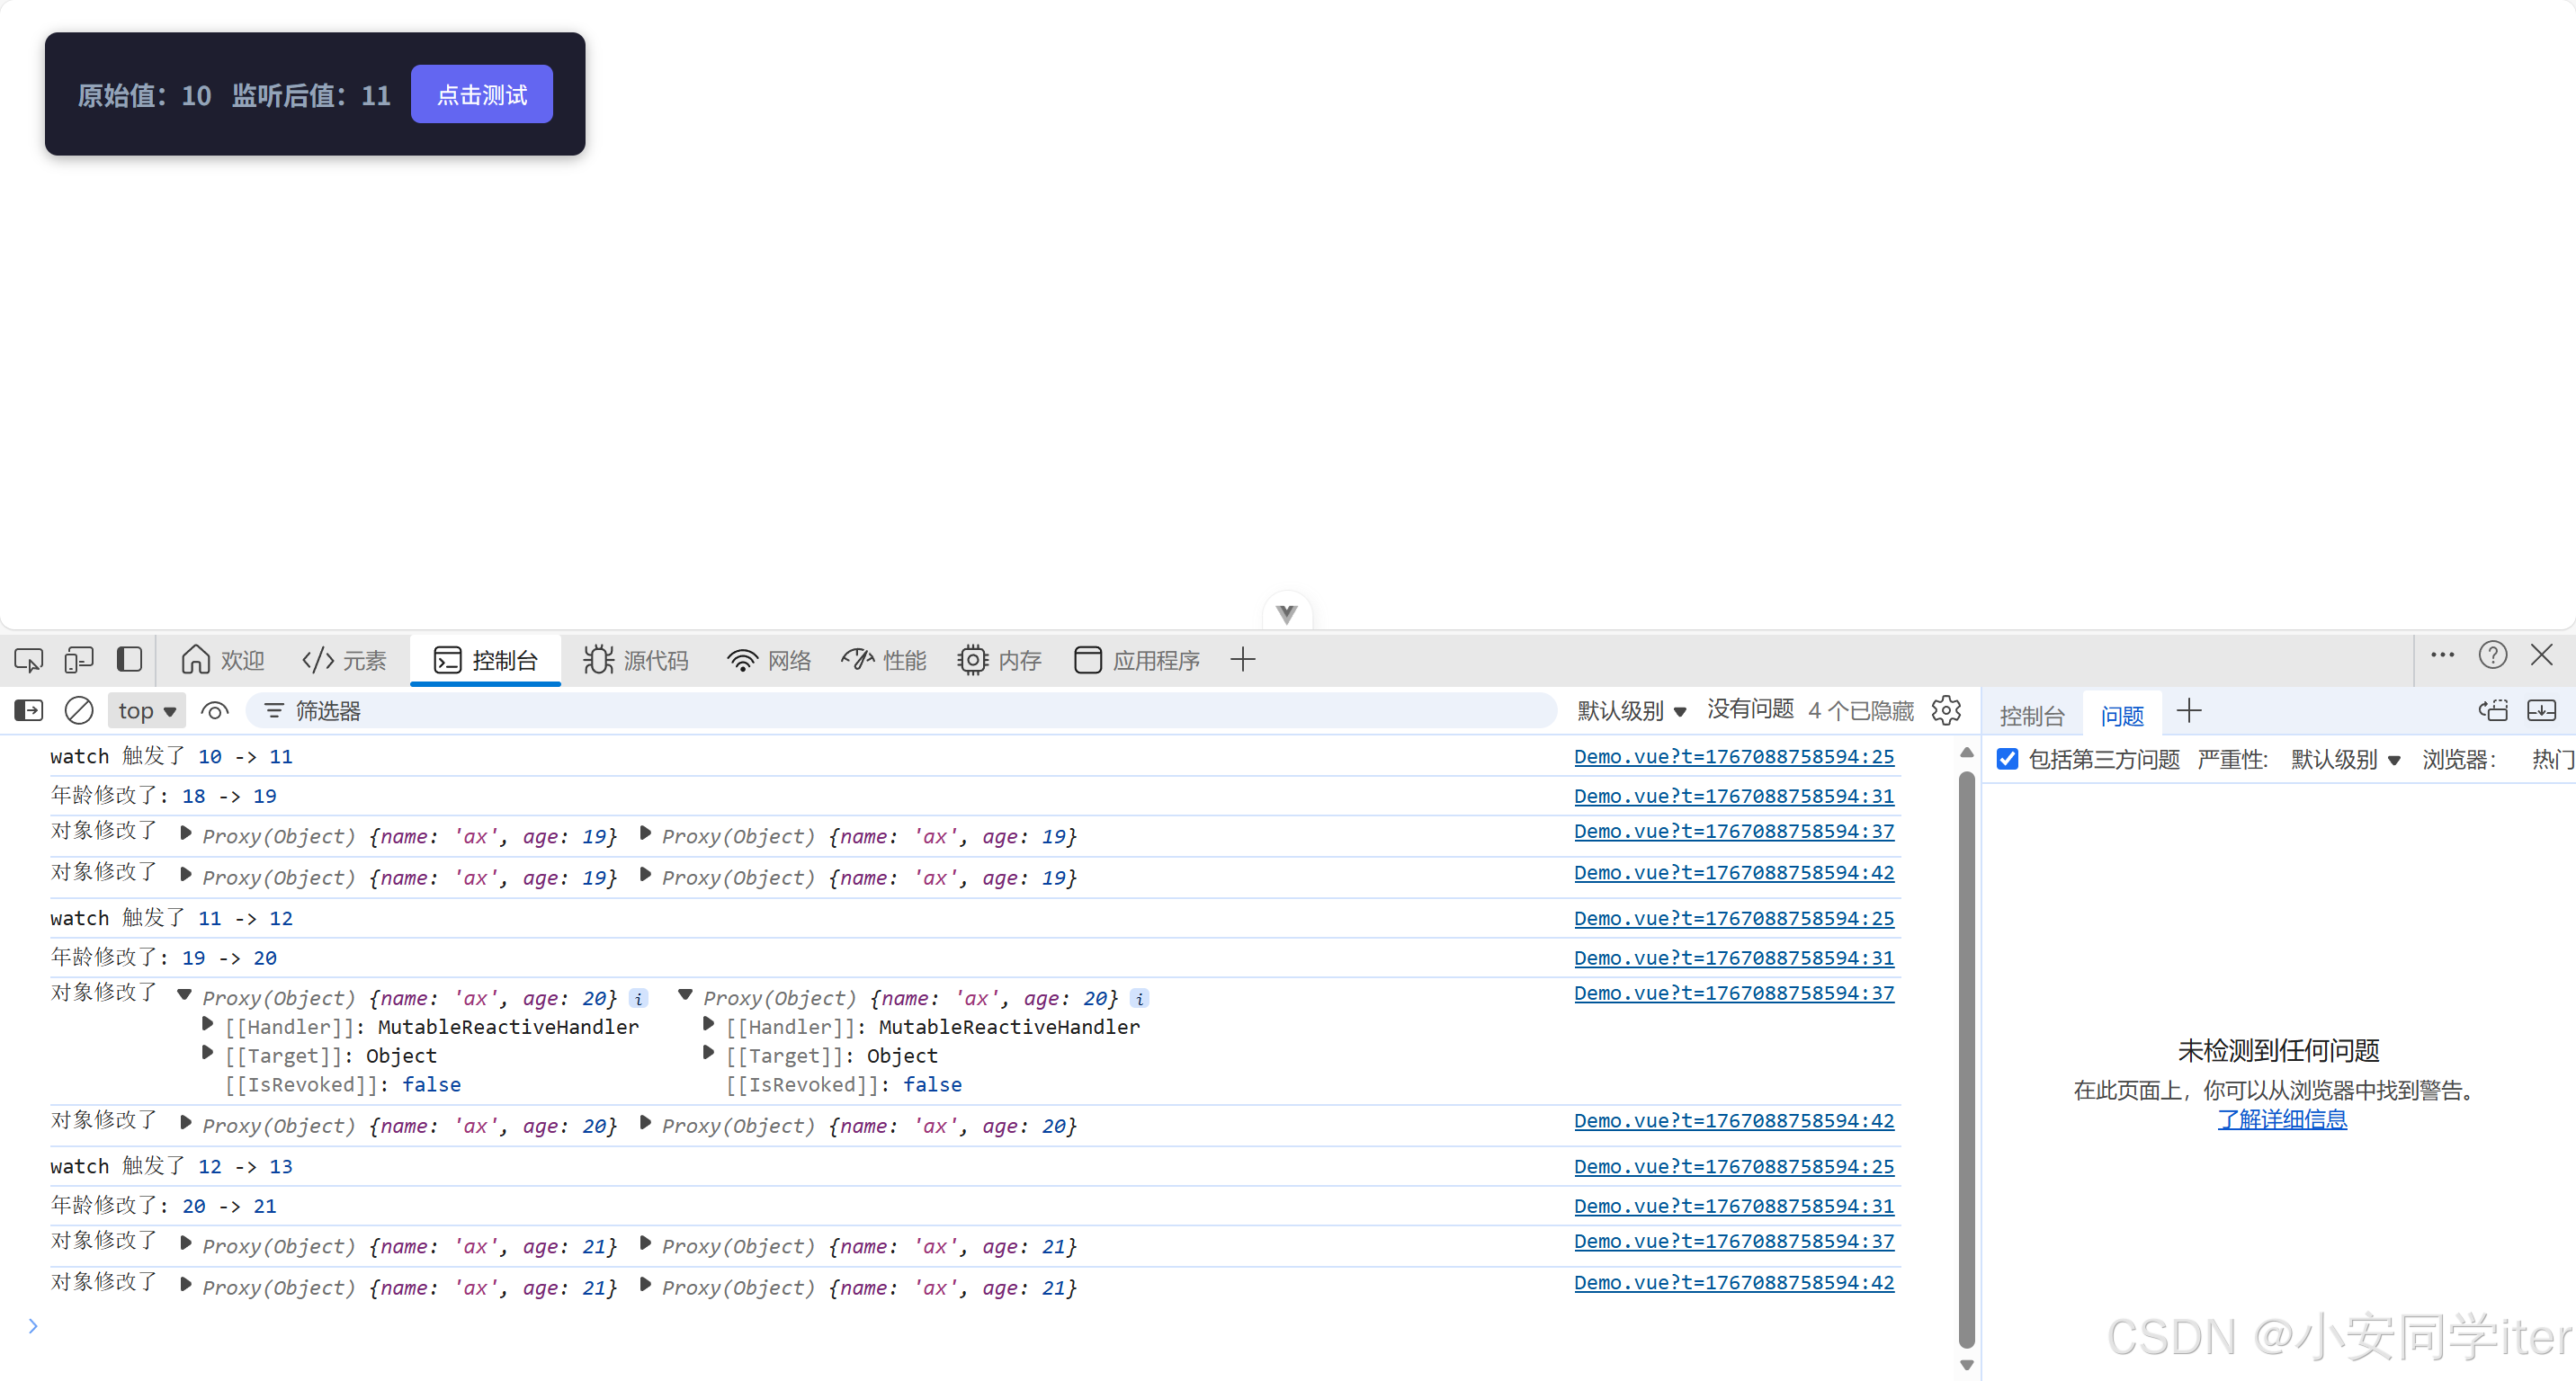Open the 应用程序 application tab
This screenshot has height=1381, width=2576.
[x=1137, y=660]
